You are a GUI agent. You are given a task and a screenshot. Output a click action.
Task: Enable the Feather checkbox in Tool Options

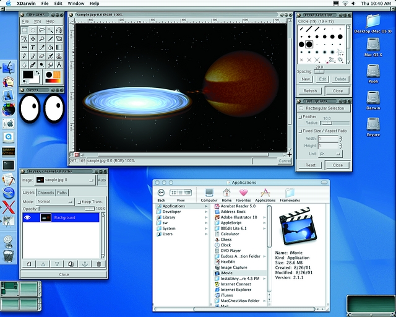301,116
